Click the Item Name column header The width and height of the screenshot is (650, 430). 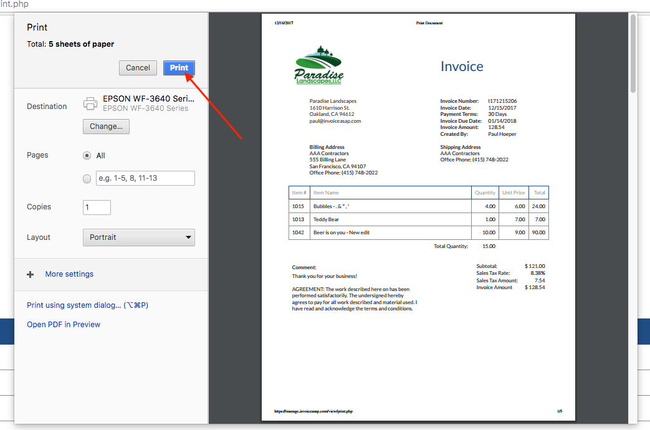(326, 193)
